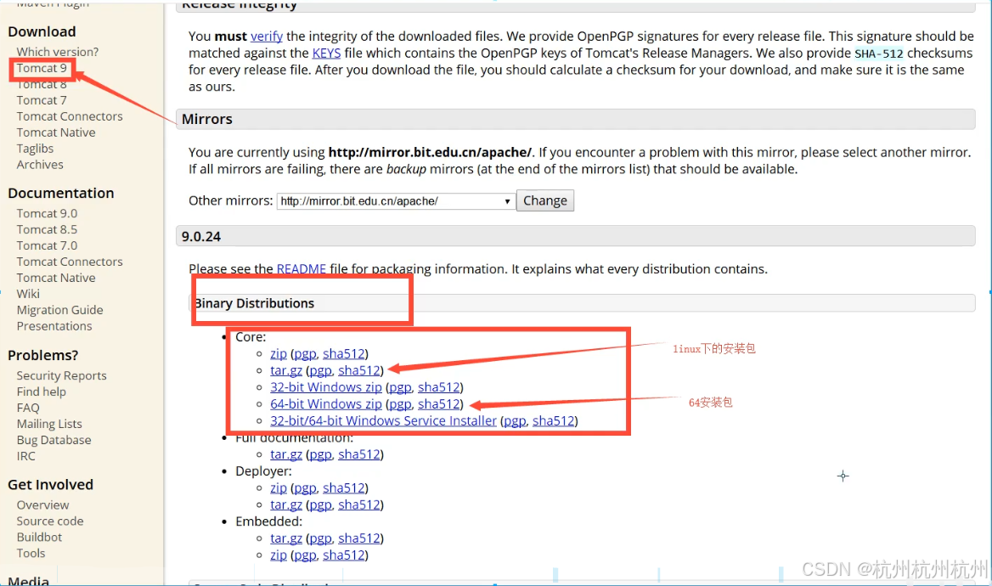Open the Find help link

[41, 392]
